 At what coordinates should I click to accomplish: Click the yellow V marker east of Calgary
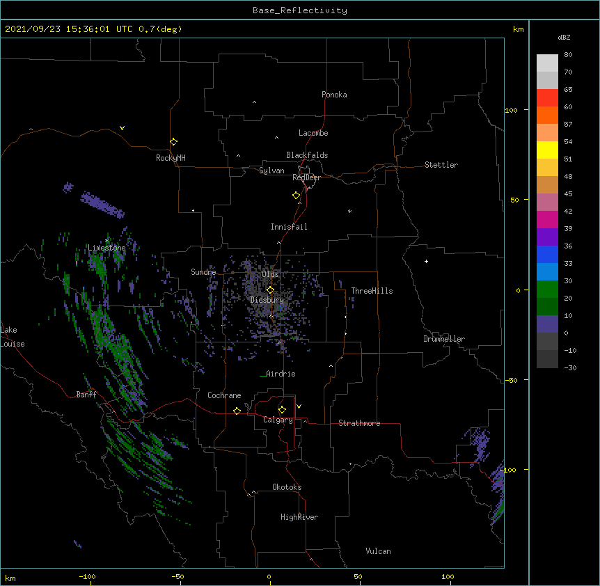299,406
